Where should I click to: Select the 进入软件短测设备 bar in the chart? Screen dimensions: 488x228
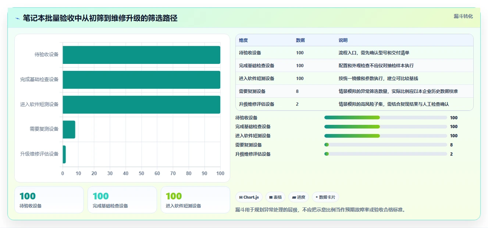[141, 105]
